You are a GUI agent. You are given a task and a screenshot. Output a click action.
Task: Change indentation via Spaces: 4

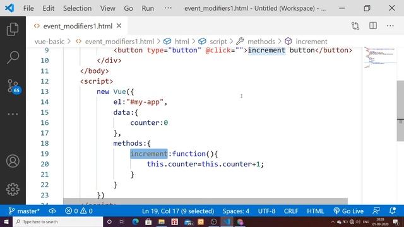point(235,211)
